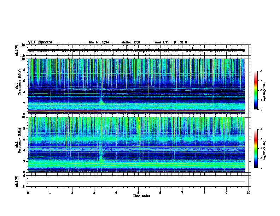Screen dimensions: 280x216
Task: Click the ch.2 spectrogram color scale bar
Action: [x=256, y=149]
